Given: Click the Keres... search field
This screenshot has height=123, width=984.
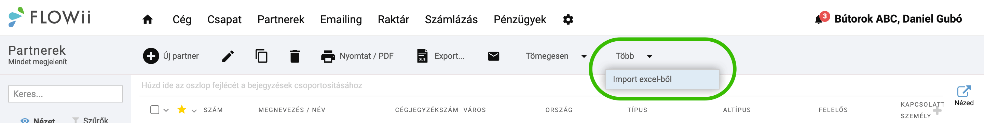Looking at the screenshot, I should click(65, 94).
